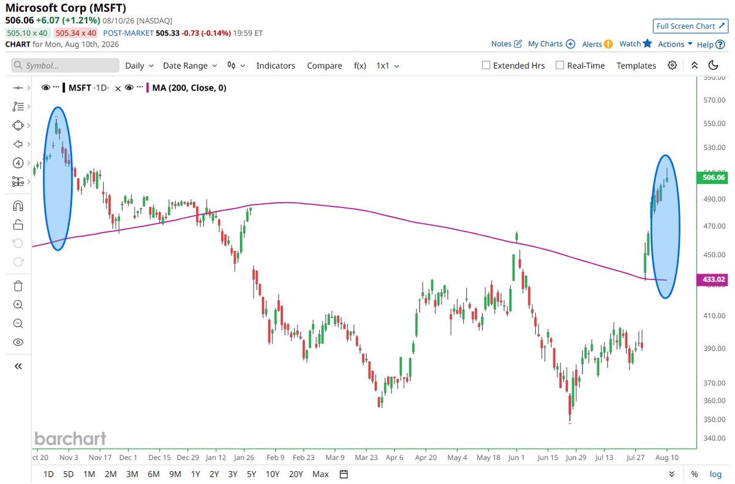Open the measure tool group
This screenshot has width=735, height=484.
(17, 182)
